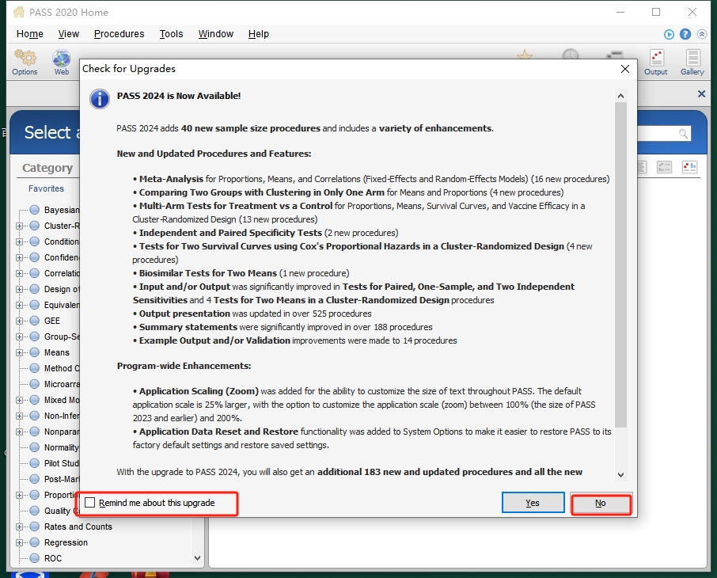Switch to the detail list view icon
The image size is (717, 578).
pos(664,167)
